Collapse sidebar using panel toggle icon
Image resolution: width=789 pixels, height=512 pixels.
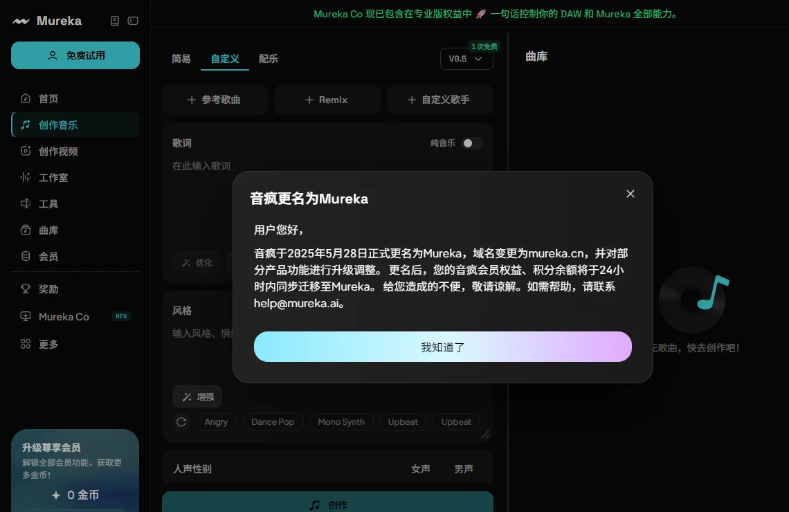tap(133, 21)
